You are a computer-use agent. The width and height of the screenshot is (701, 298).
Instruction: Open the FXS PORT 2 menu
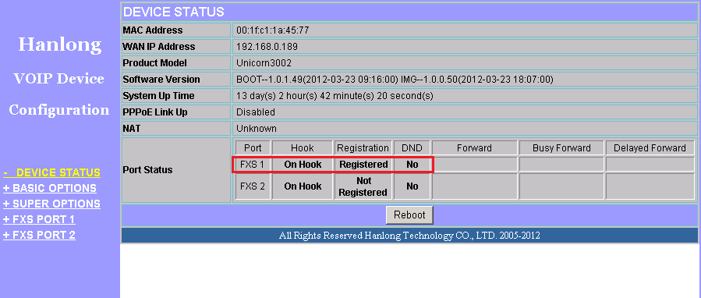(x=39, y=236)
